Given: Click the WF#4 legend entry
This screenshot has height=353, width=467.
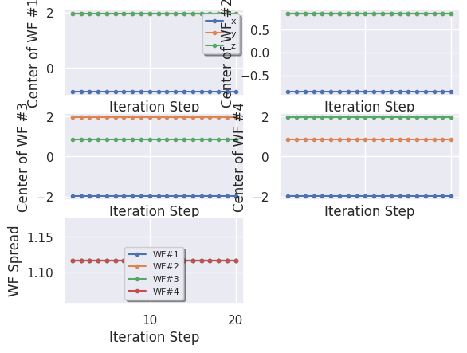Looking at the screenshot, I should (153, 292).
